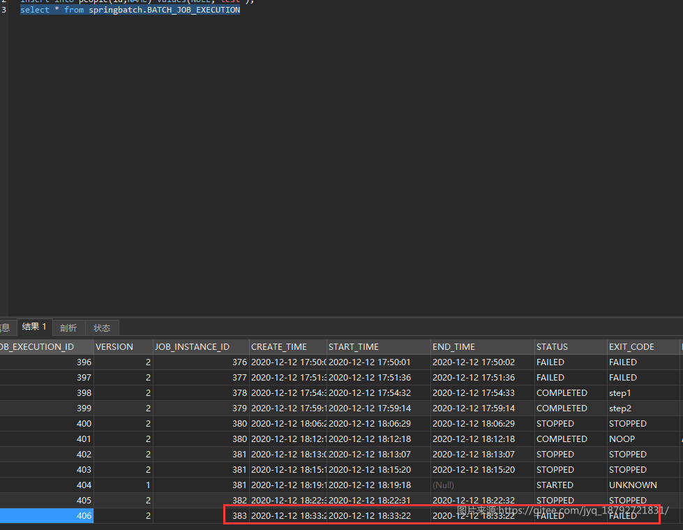Select the row with execution ID 396
This screenshot has height=530, width=683.
tap(340, 362)
